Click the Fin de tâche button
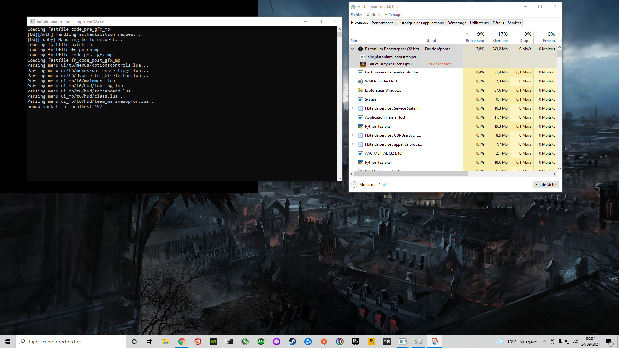This screenshot has height=348, width=619. (x=545, y=185)
